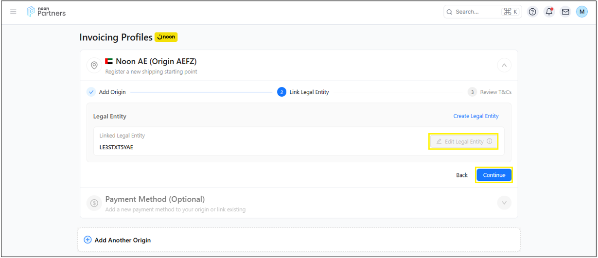Open the help question mark icon
The width and height of the screenshot is (598, 258).
tap(533, 12)
